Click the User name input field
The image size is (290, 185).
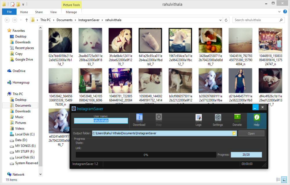[101, 121]
